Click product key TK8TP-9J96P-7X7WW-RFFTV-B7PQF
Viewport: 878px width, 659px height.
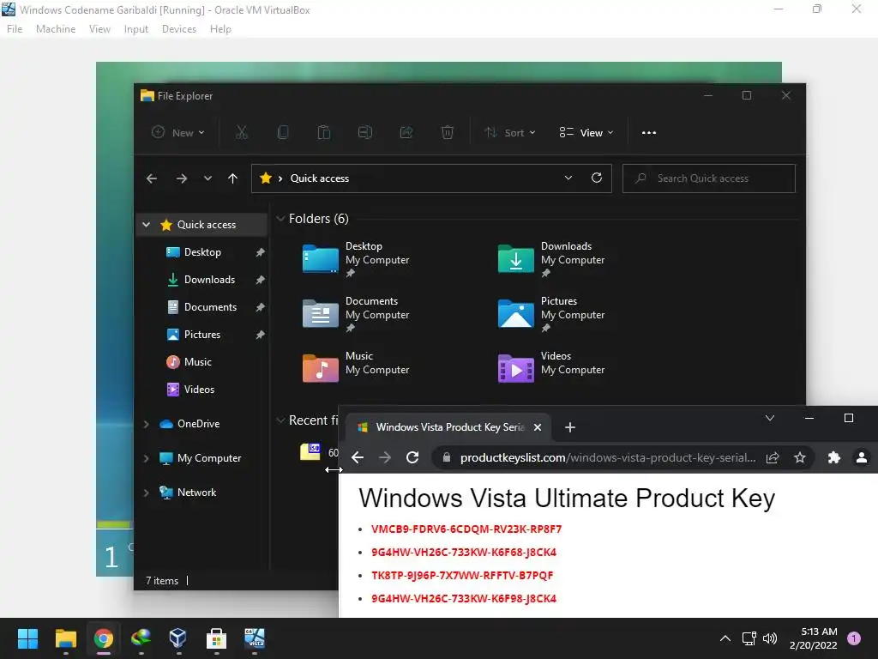click(x=462, y=575)
